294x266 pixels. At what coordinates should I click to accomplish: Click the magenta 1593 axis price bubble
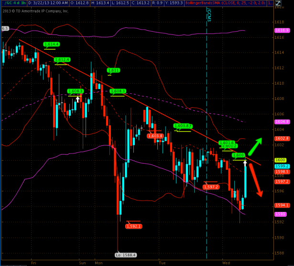pyautogui.click(x=280, y=214)
